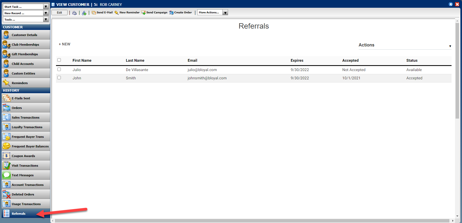Sort by Status column header
Screen dimensions: 462x223
point(412,60)
